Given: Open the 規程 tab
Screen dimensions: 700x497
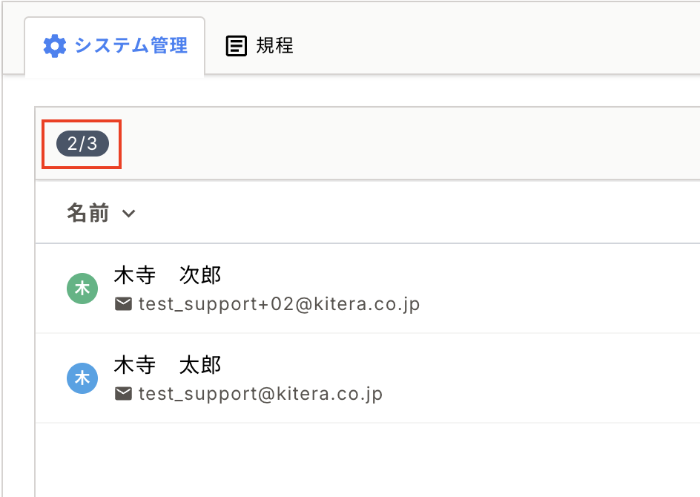Looking at the screenshot, I should click(x=274, y=46).
